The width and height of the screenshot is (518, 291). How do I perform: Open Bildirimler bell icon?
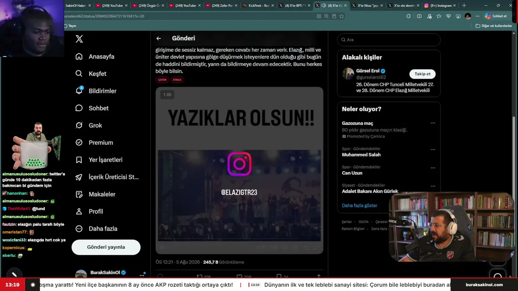tap(79, 91)
